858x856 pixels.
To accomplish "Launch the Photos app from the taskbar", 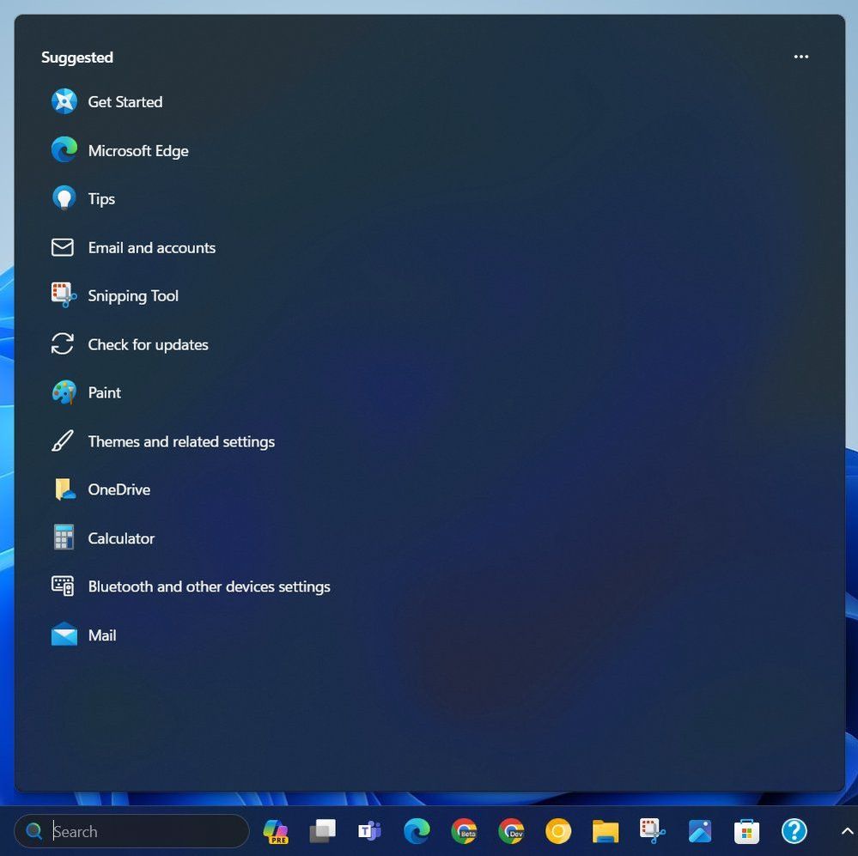I will click(700, 831).
